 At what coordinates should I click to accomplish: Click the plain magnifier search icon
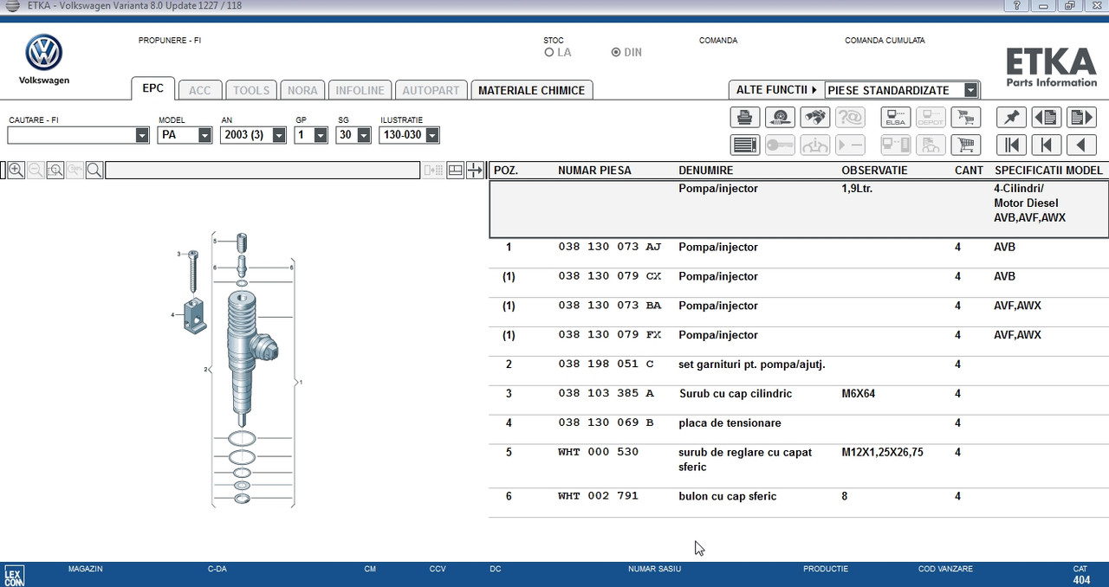94,171
